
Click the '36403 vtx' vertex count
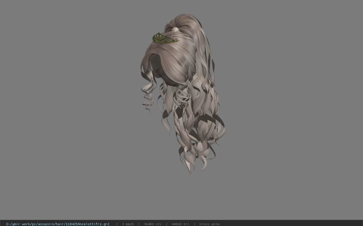pos(153,224)
